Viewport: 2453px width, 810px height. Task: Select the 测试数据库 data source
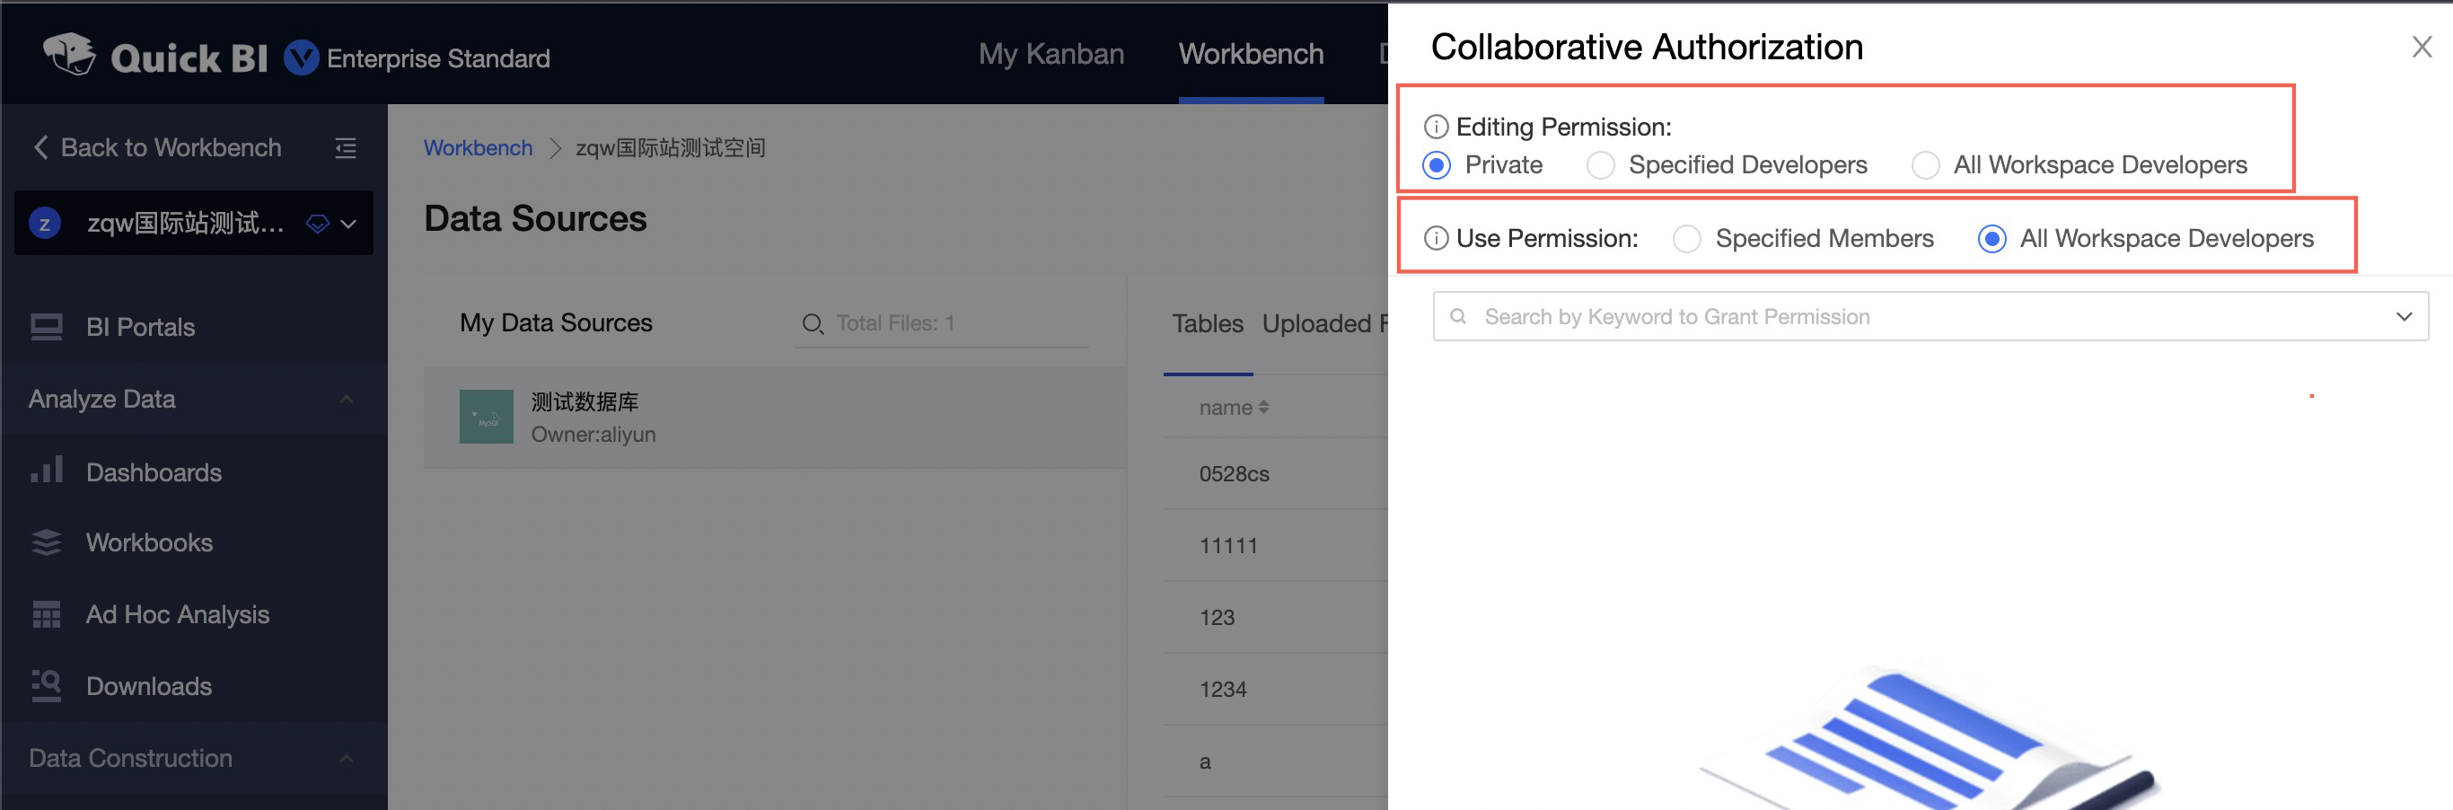pyautogui.click(x=584, y=417)
